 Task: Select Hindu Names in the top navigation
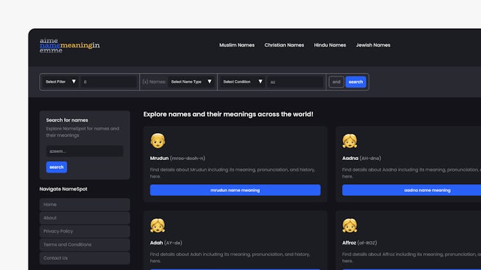click(x=330, y=45)
